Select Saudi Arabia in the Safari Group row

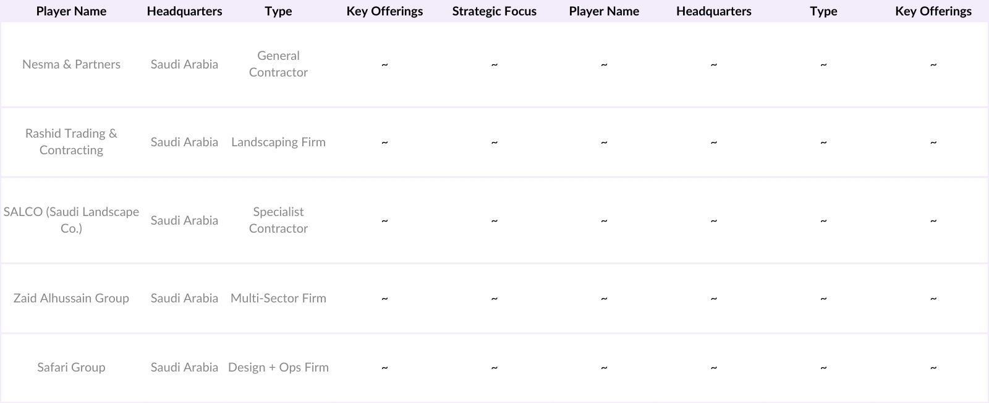[184, 367]
